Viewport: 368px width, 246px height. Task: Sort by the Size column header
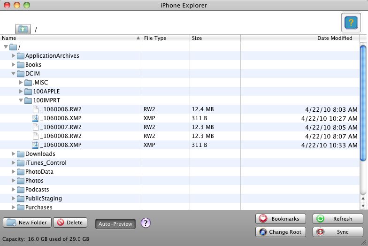tap(215, 38)
